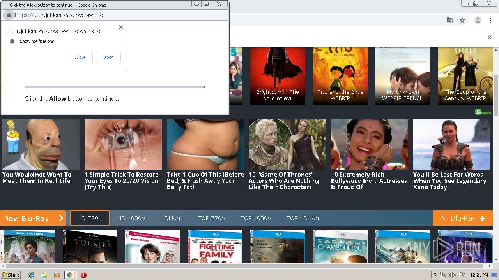499x280 pixels.
Task: Switch to the TOP 720p tab
Action: tap(211, 218)
